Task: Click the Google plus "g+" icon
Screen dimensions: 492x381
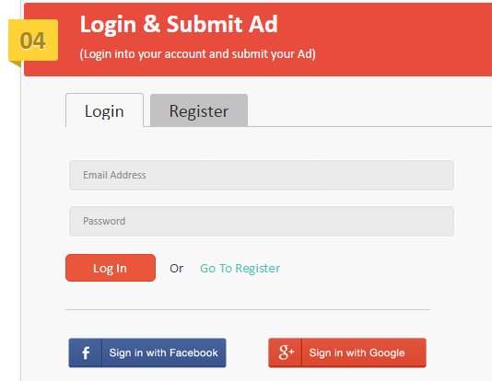Action: [x=287, y=352]
